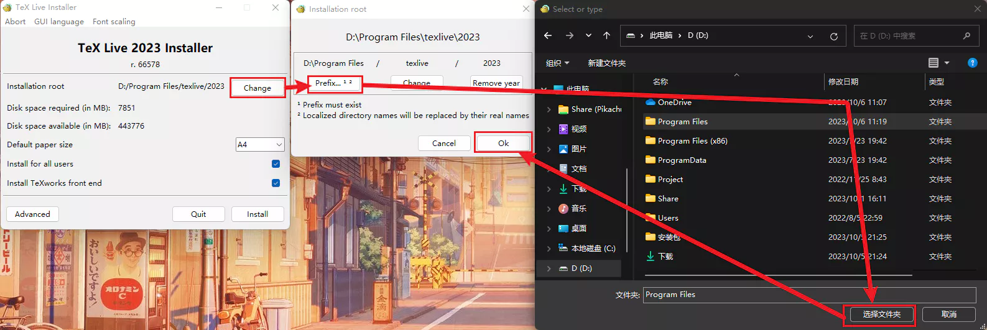Click Change next to Installation root
Viewport: 987px width, 330px height.
[x=257, y=88]
